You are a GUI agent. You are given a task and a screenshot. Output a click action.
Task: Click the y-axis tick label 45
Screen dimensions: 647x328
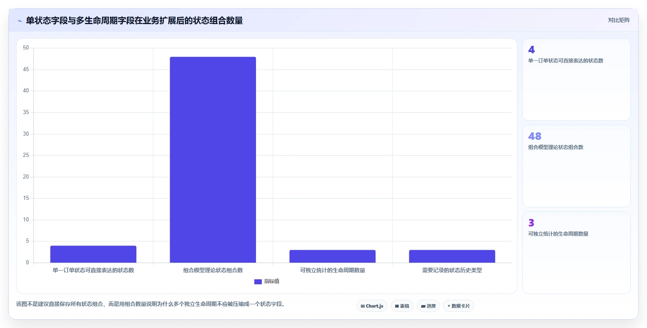(x=26, y=70)
